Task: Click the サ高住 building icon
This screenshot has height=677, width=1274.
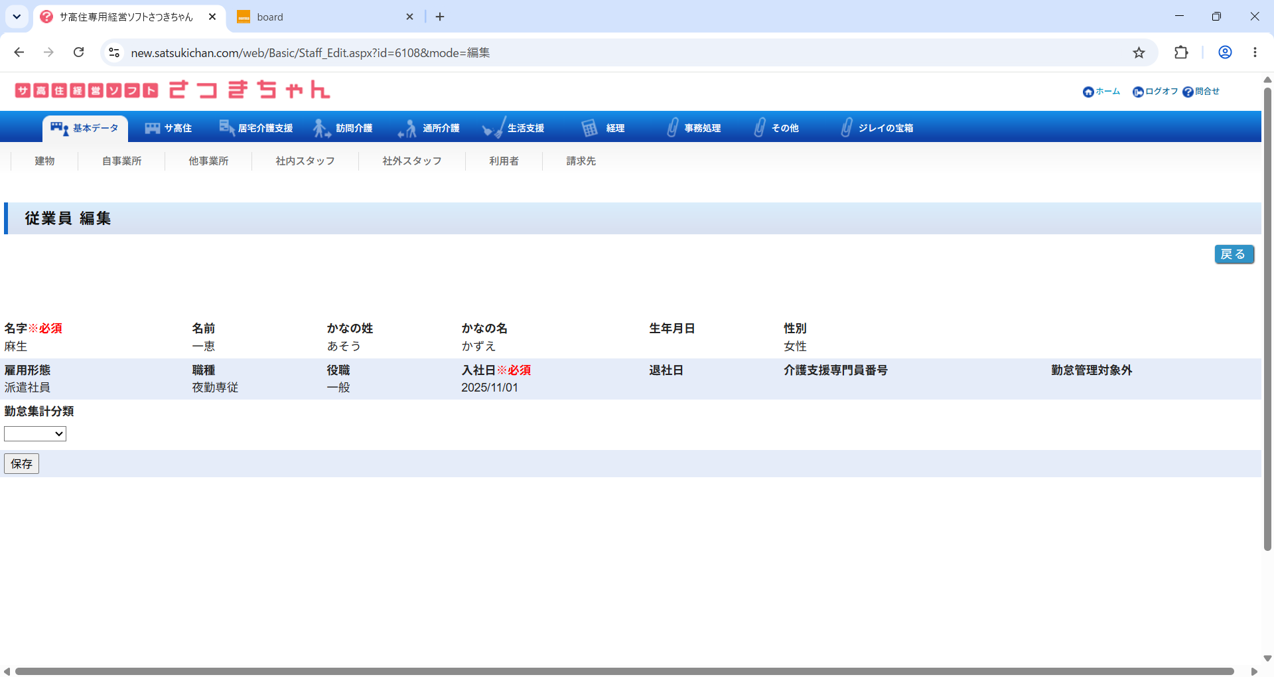Action: point(153,128)
